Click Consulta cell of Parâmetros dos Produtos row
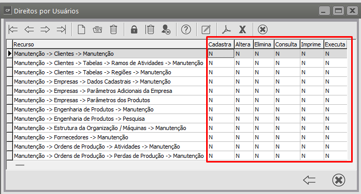361x194 pixels. click(287, 100)
